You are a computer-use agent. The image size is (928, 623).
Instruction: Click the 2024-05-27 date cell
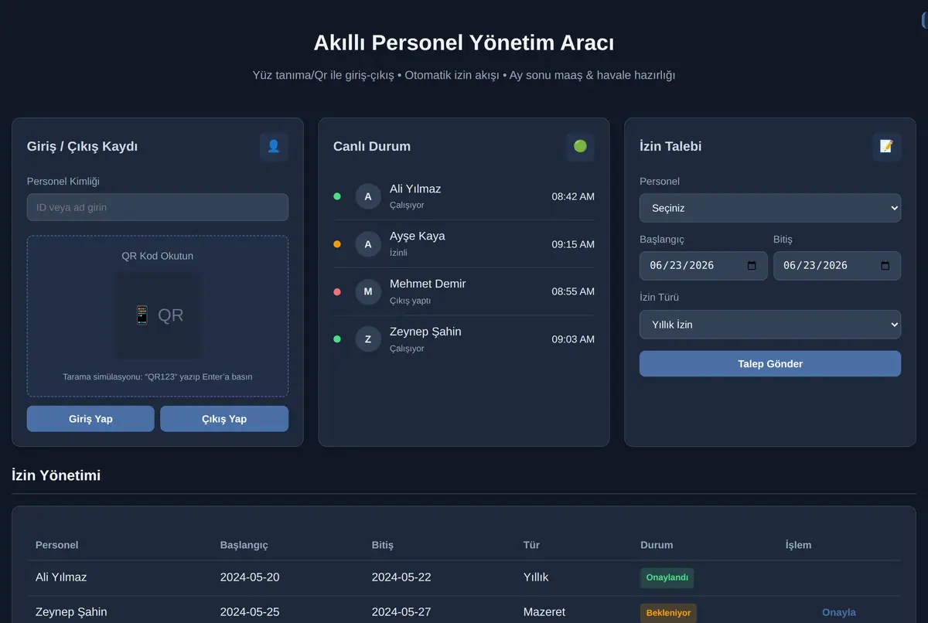click(401, 612)
